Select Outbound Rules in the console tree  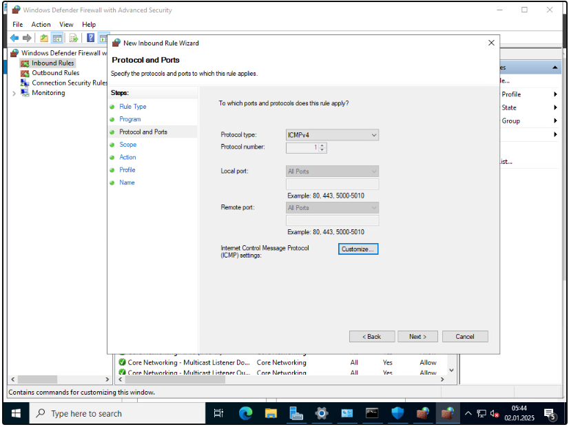click(x=56, y=73)
